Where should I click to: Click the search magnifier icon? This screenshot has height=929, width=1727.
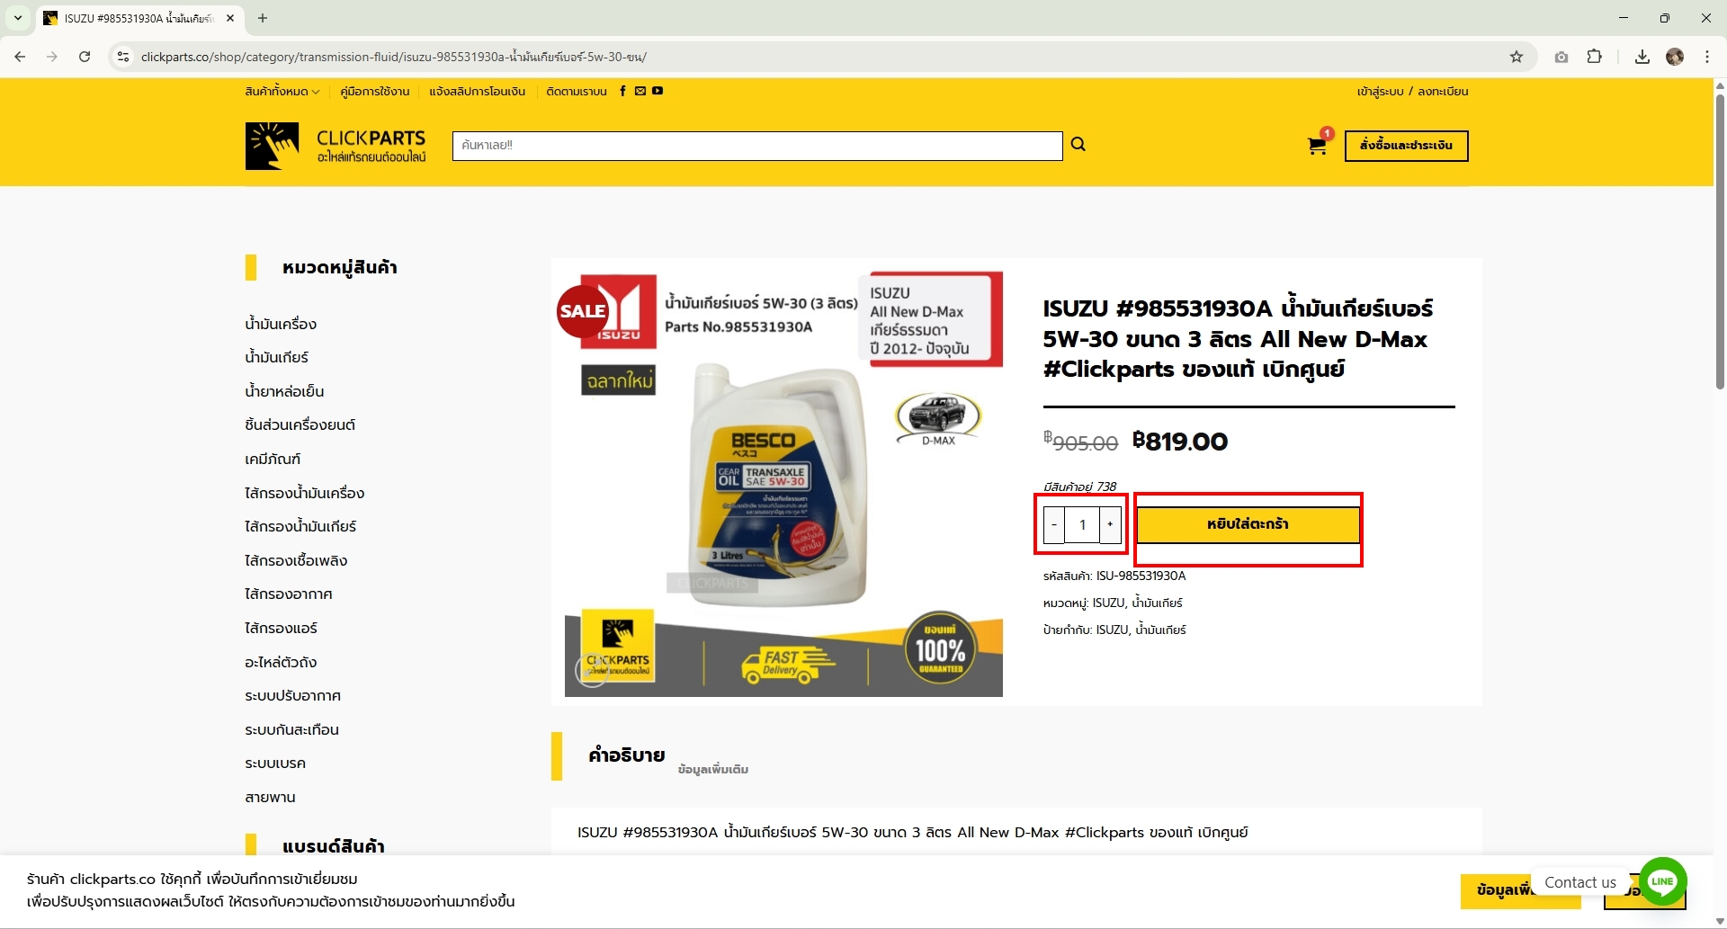pyautogui.click(x=1078, y=145)
